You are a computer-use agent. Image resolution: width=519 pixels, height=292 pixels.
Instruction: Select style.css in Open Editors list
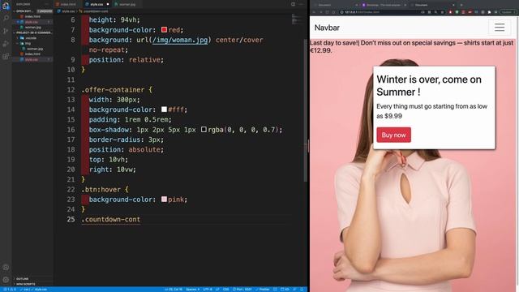tap(32, 22)
